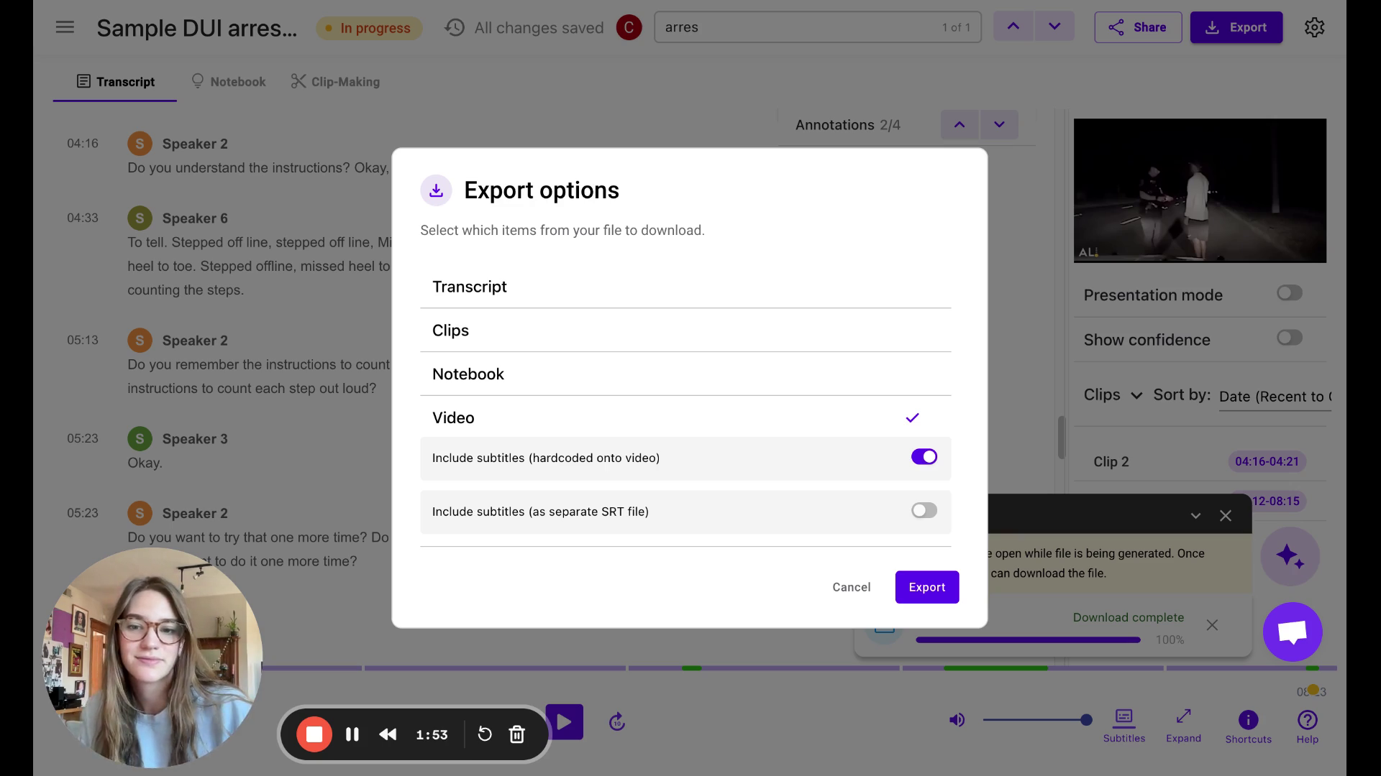Enable separate SRT file subtitles toggle

tap(924, 511)
